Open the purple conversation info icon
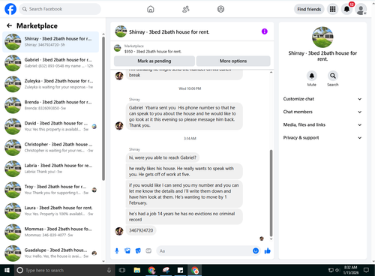 [265, 31]
